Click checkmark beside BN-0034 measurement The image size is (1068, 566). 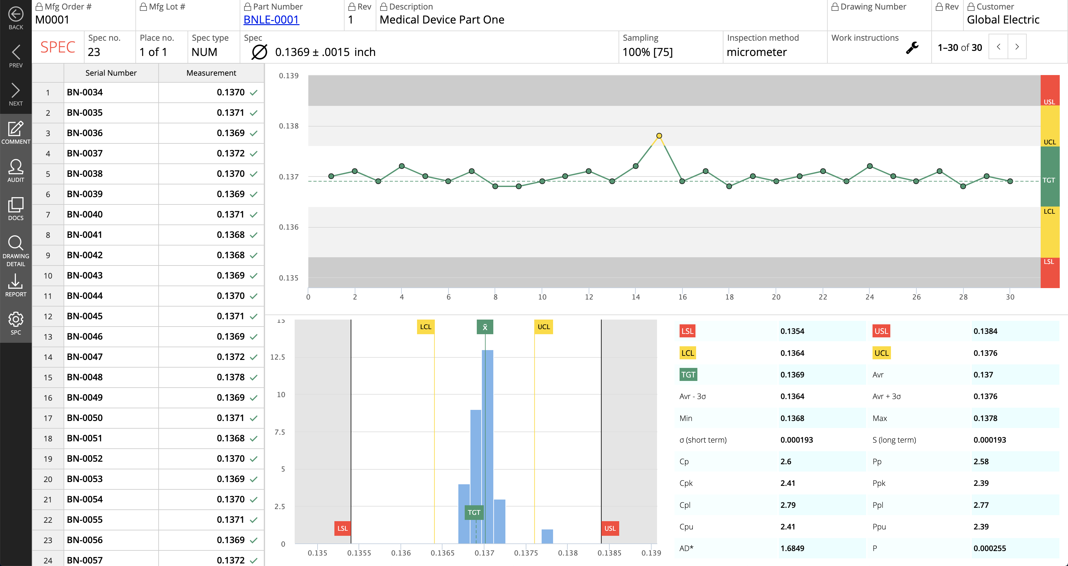point(254,93)
